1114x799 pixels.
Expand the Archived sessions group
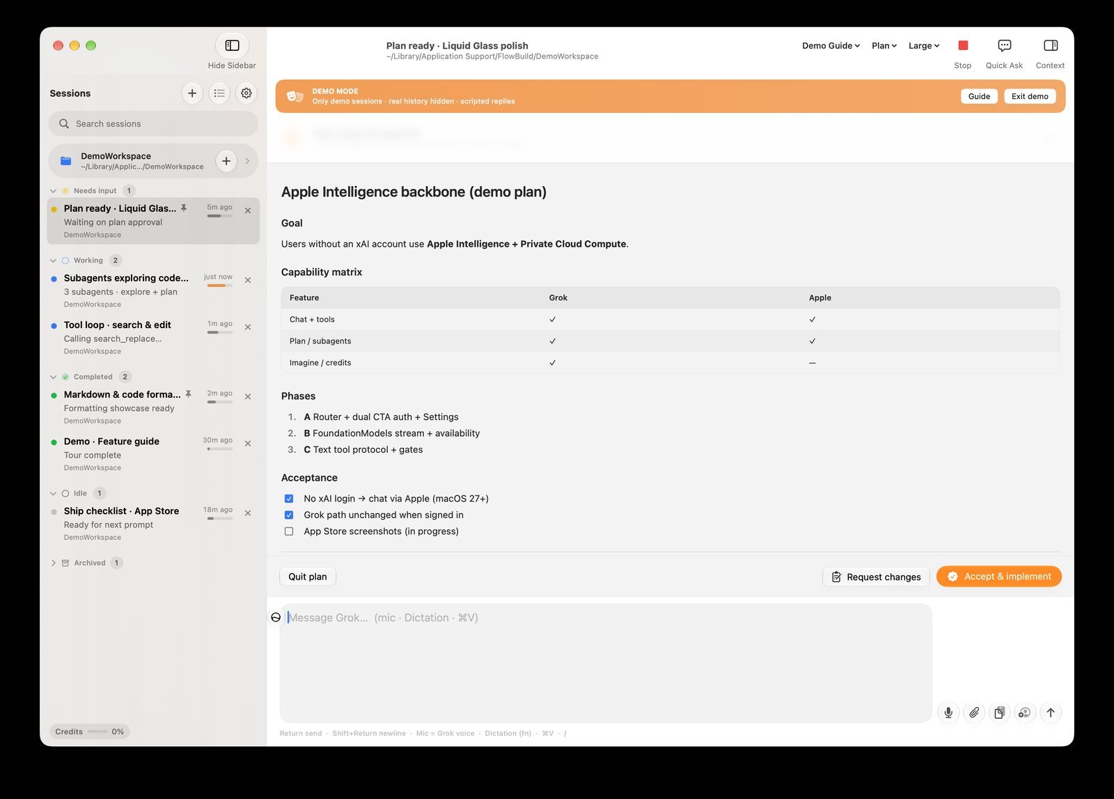[x=54, y=563]
